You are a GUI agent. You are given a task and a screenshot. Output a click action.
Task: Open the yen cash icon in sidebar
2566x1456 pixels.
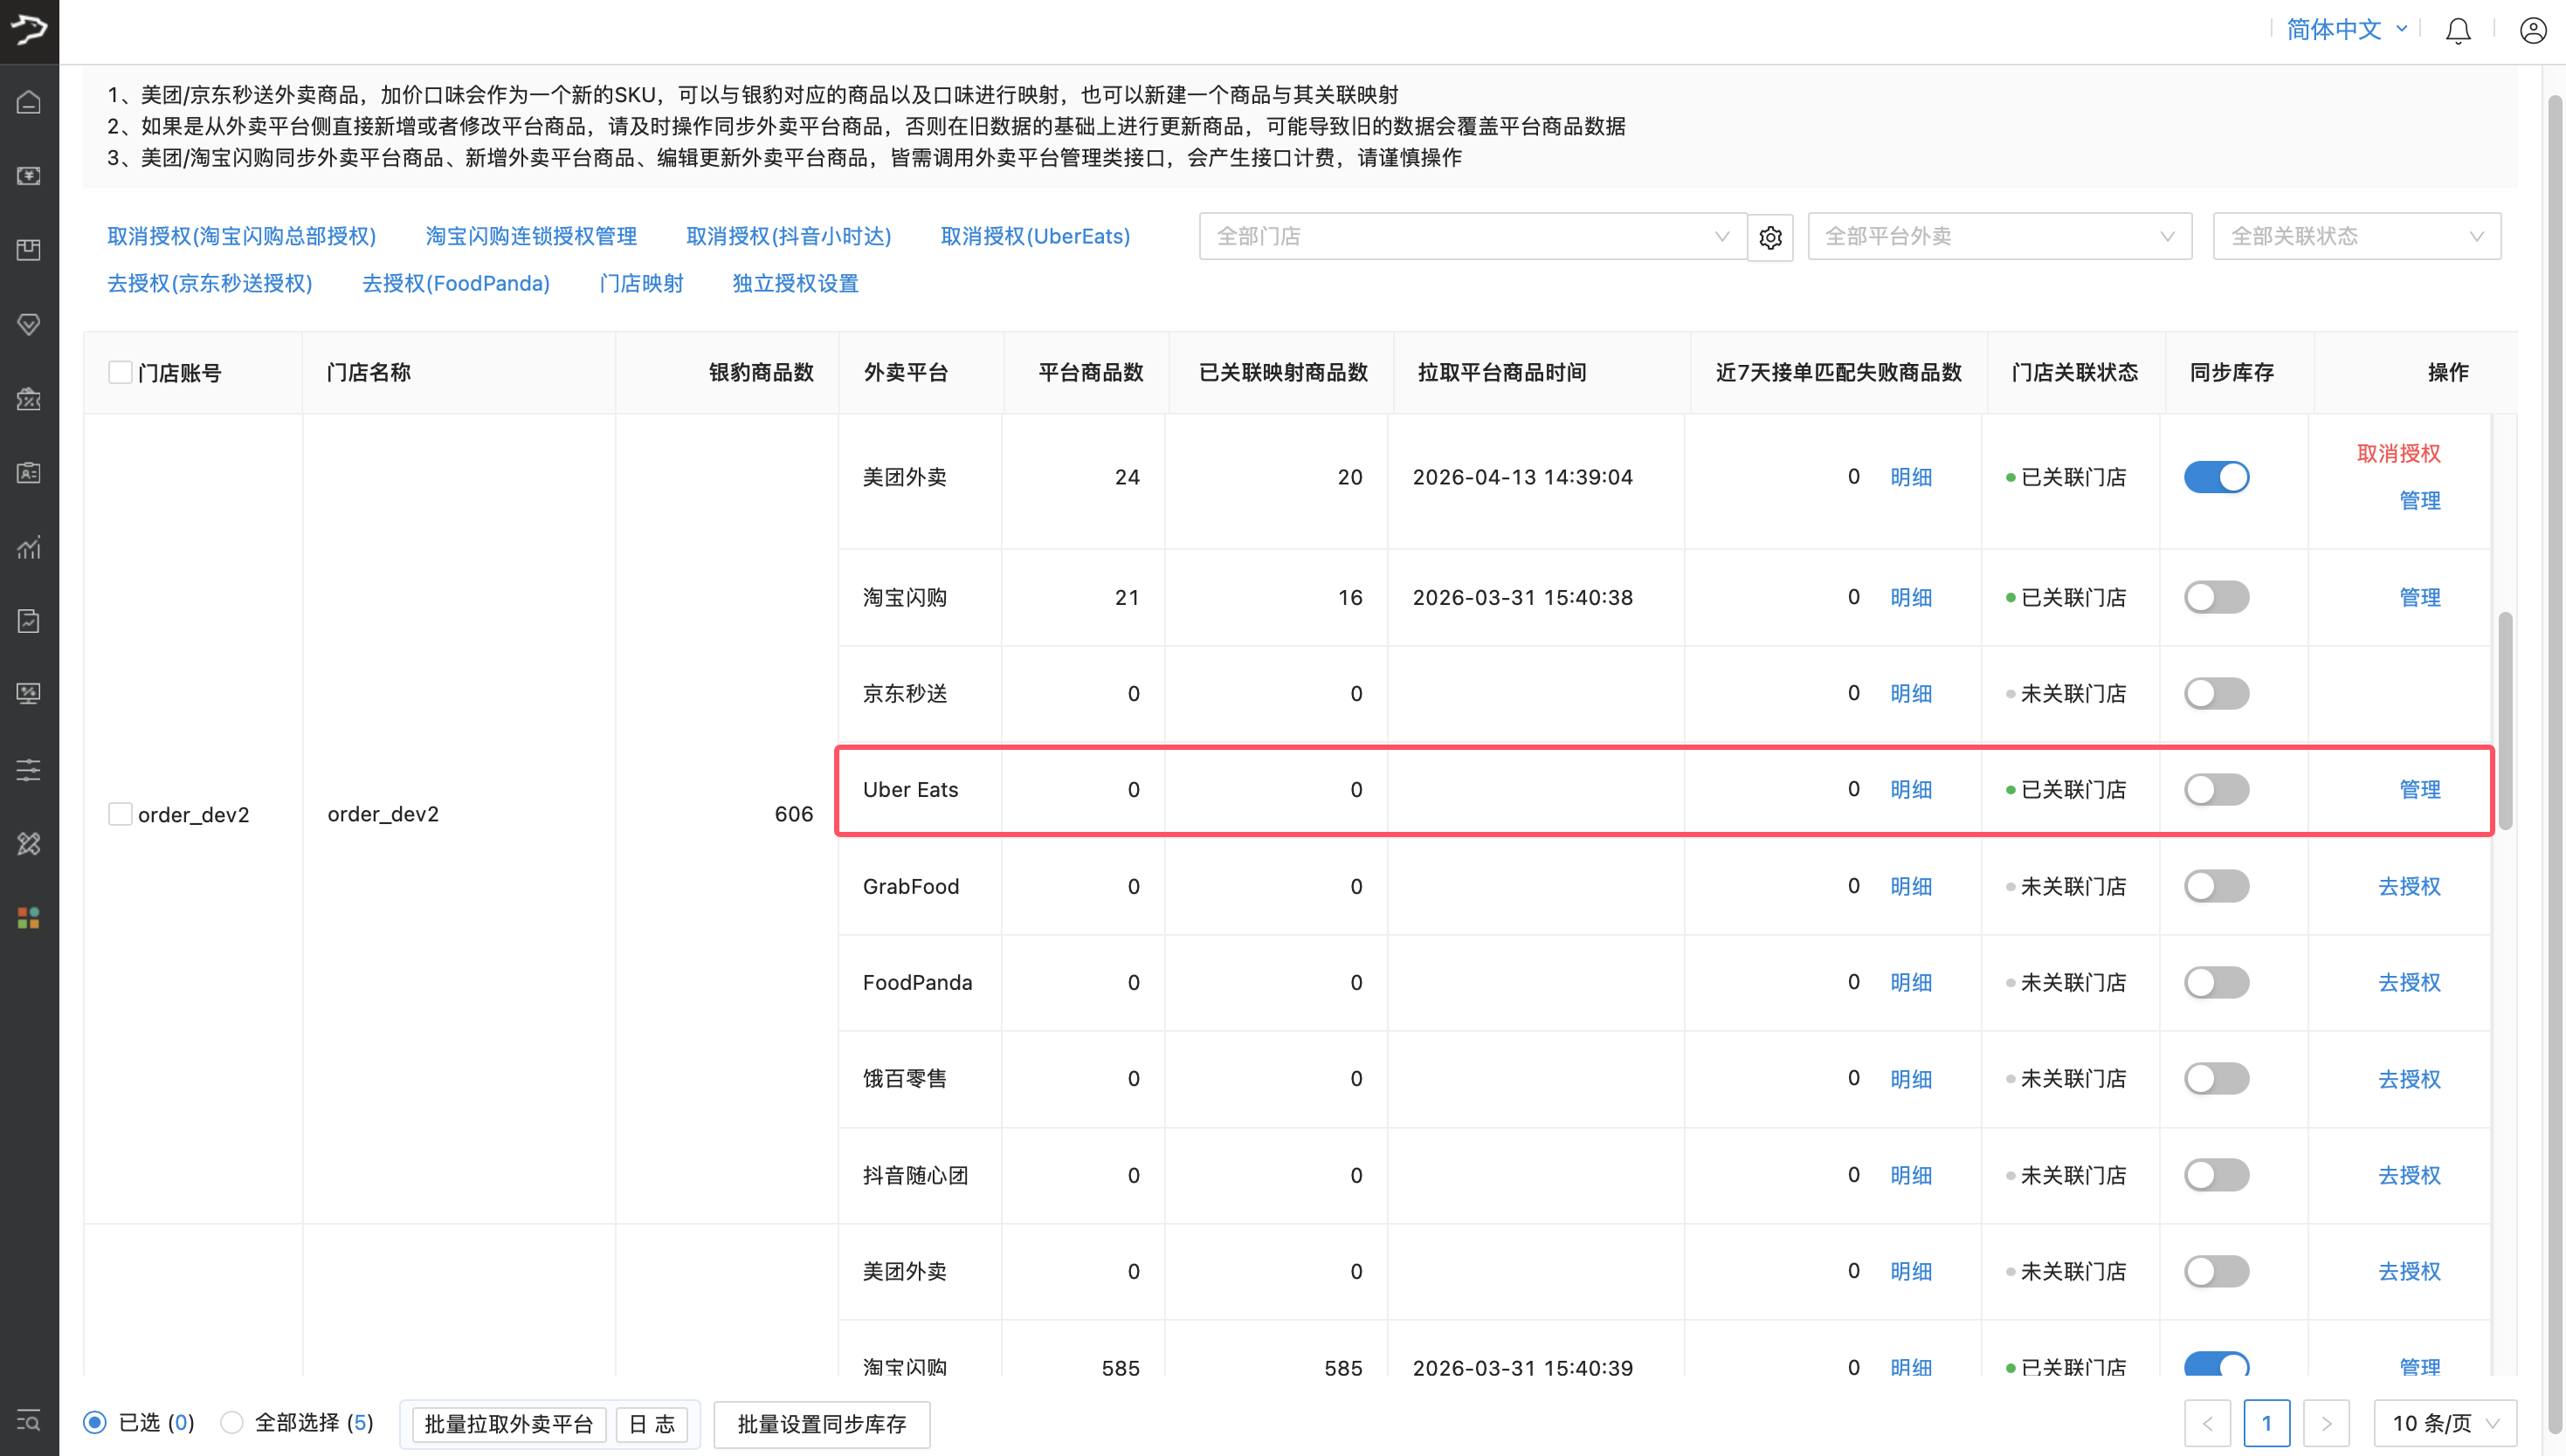(x=29, y=176)
